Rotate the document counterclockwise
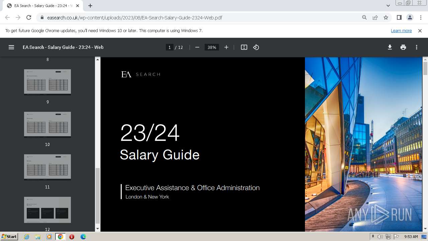428x241 pixels. pos(256,47)
